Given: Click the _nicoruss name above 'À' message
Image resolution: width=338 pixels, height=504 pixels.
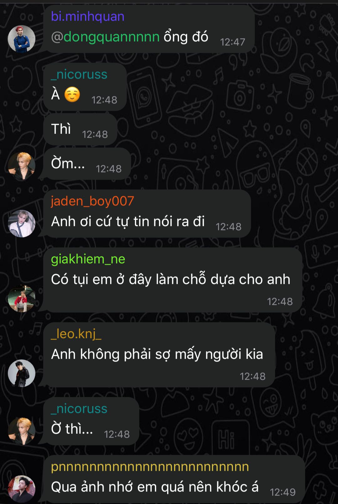Looking at the screenshot, I should pyautogui.click(x=79, y=75).
